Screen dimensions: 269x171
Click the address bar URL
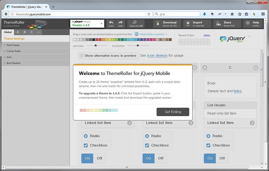(x=33, y=14)
